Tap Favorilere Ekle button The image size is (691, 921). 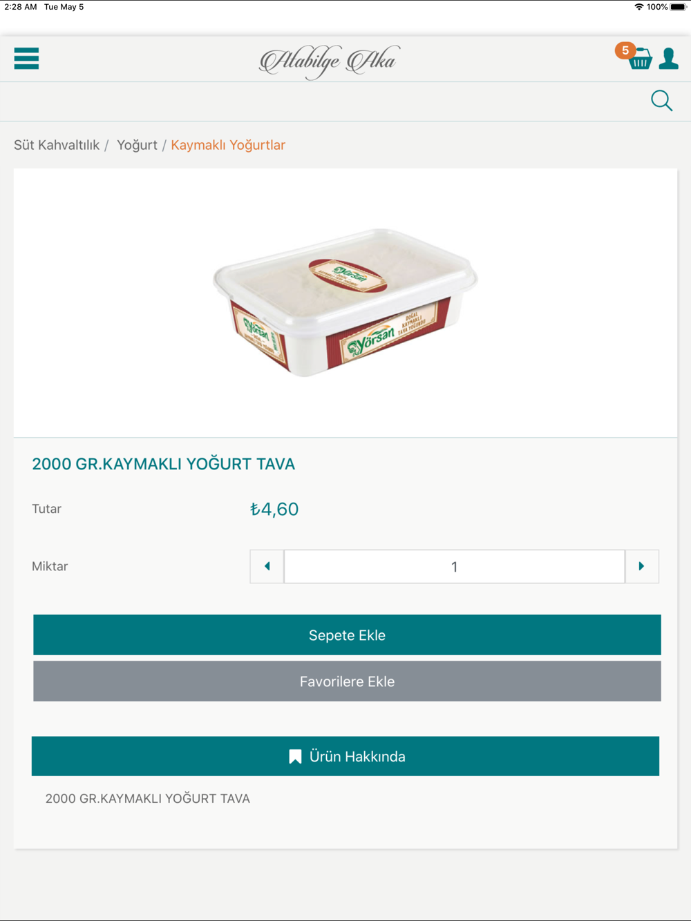[x=347, y=681]
